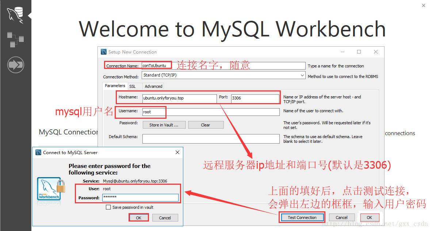Close the Welcome tab with the top-right X

point(424,5)
